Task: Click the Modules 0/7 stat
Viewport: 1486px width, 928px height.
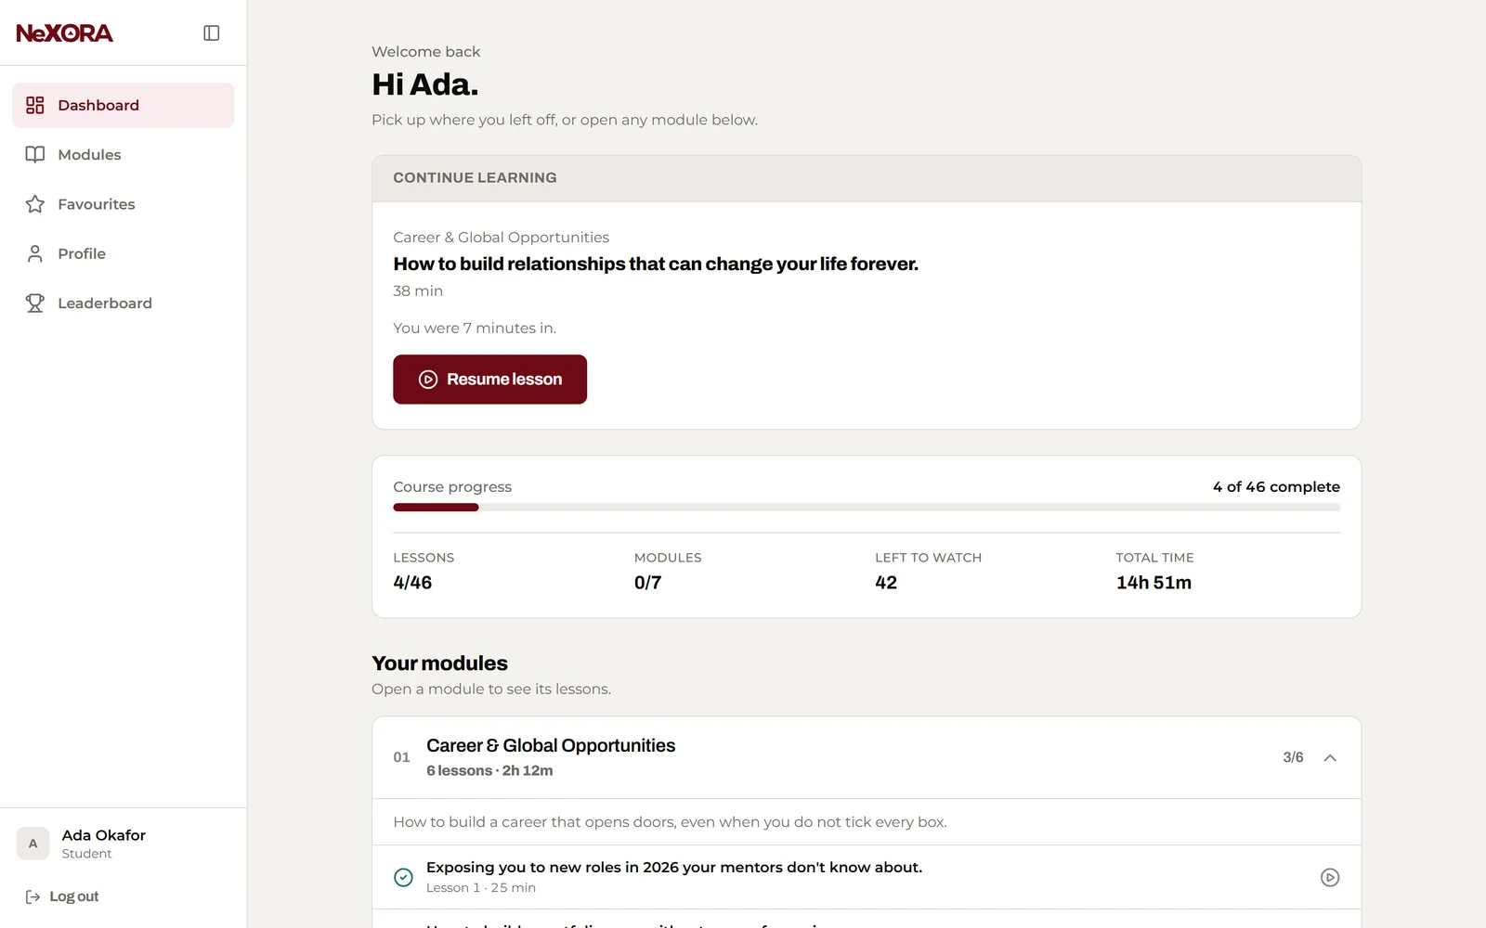Action: pos(668,571)
